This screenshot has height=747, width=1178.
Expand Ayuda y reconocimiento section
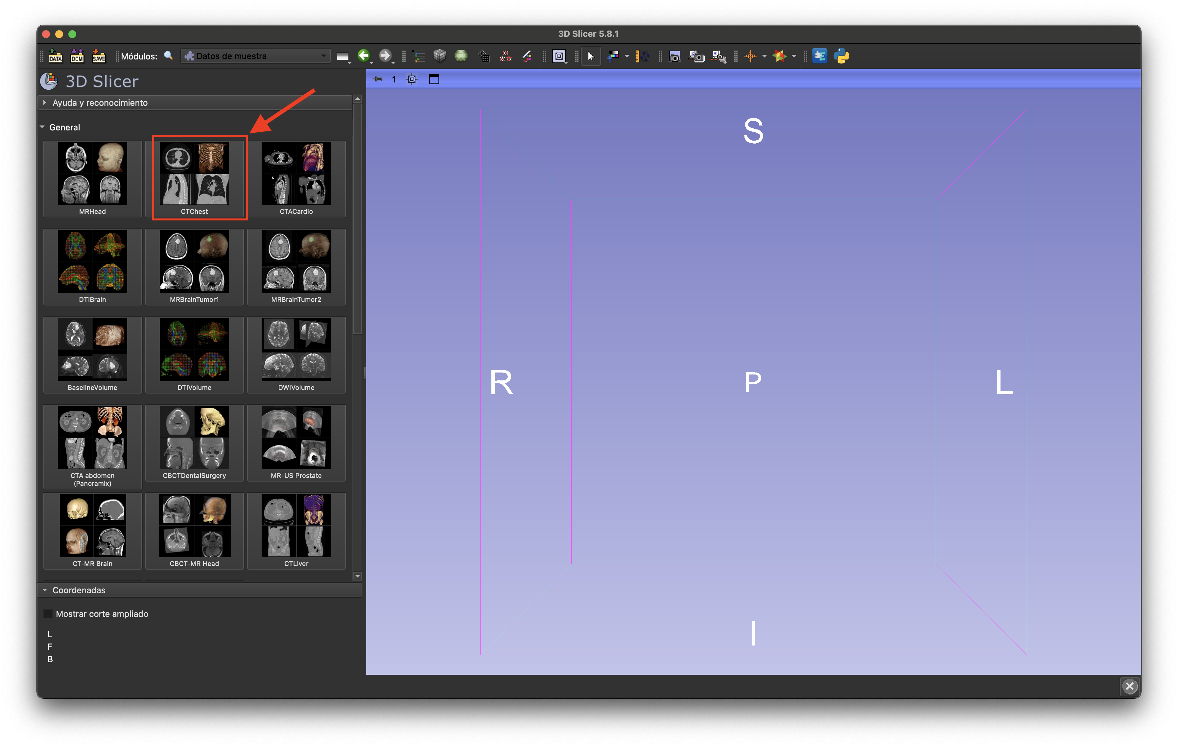tap(100, 103)
